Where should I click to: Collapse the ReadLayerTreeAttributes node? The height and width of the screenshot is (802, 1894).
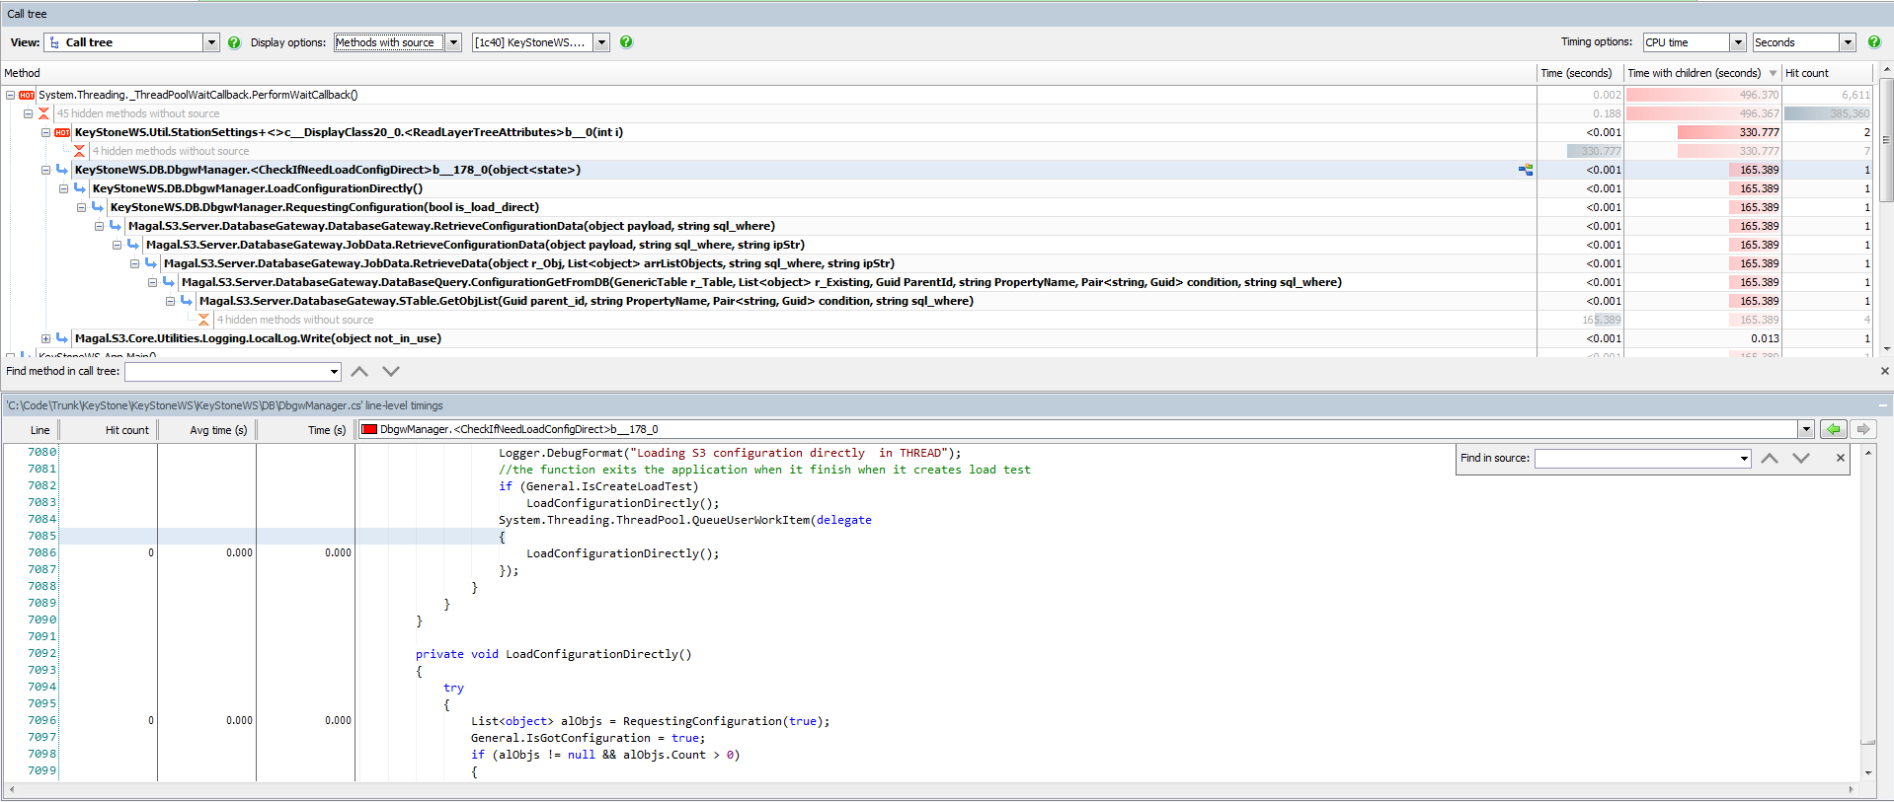tap(45, 133)
